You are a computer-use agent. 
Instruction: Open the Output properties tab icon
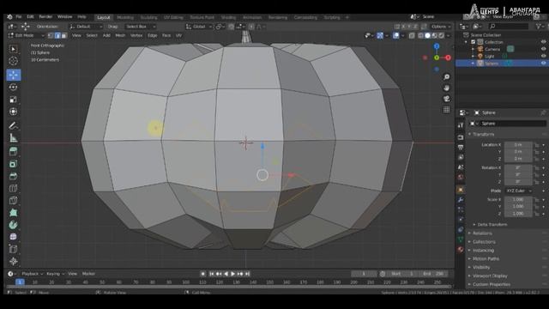(461, 148)
